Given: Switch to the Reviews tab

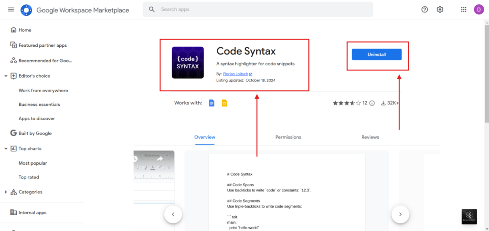Looking at the screenshot, I should [370, 137].
